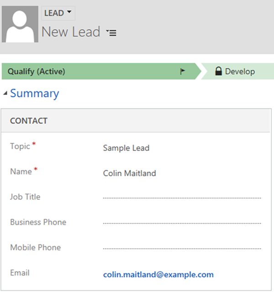
Task: Open the record navigation list icon
Action: coord(111,33)
